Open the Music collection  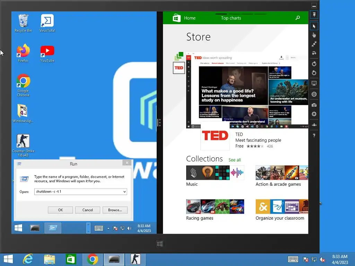(x=215, y=176)
